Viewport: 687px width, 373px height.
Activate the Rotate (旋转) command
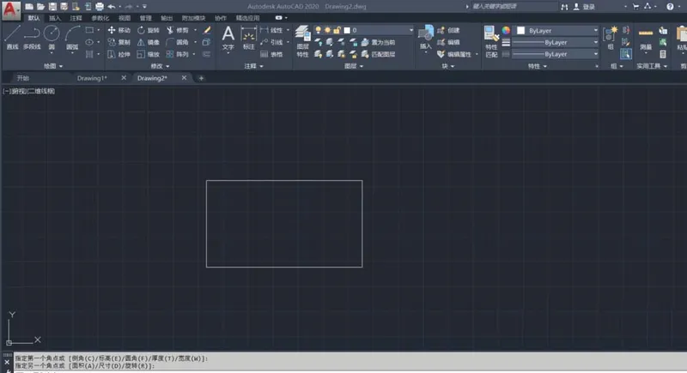(x=148, y=30)
